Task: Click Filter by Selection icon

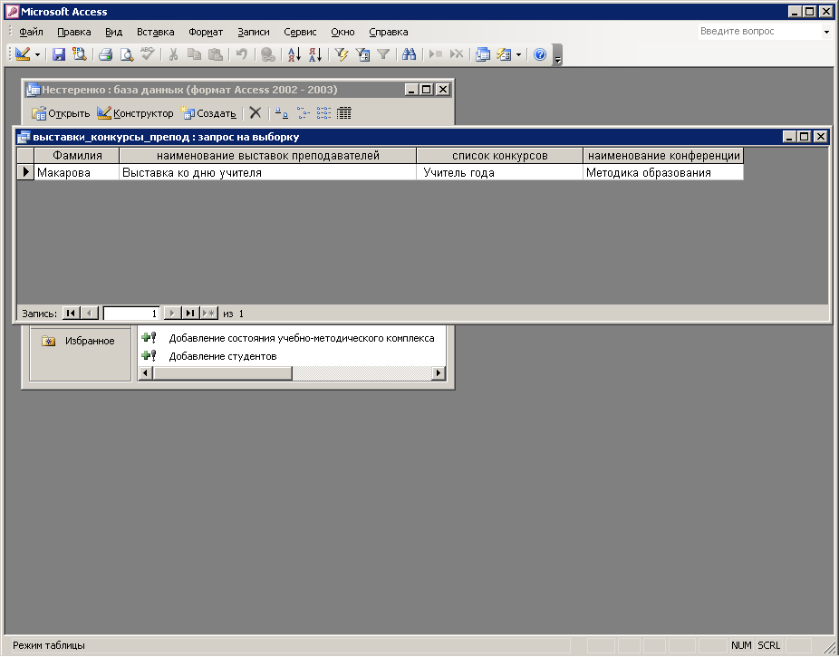Action: pos(342,54)
